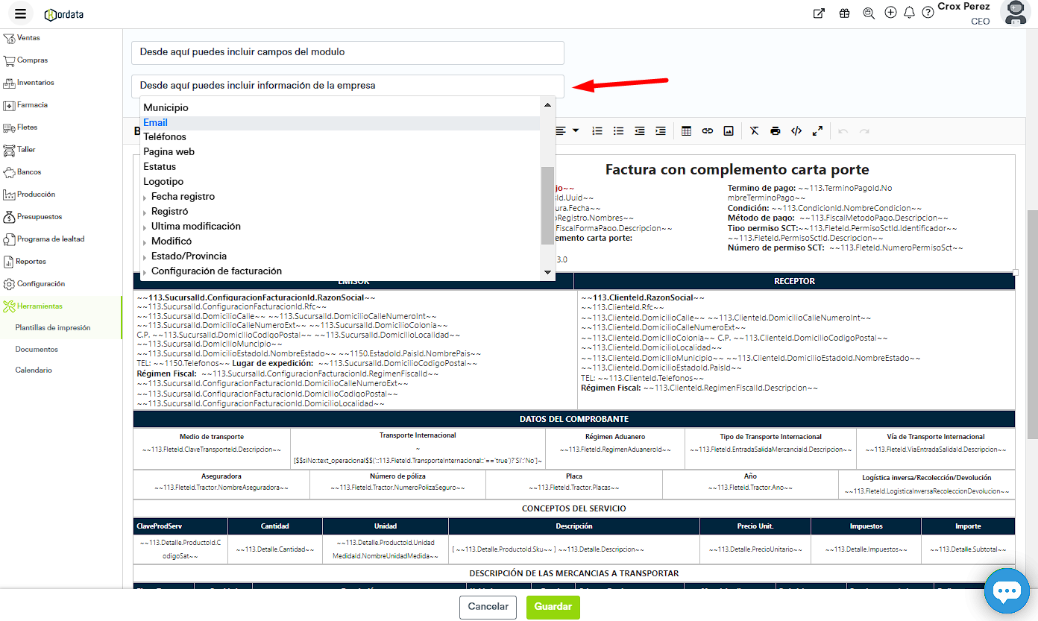The height and width of the screenshot is (621, 1038).
Task: Click the insert link icon
Action: [x=707, y=131]
